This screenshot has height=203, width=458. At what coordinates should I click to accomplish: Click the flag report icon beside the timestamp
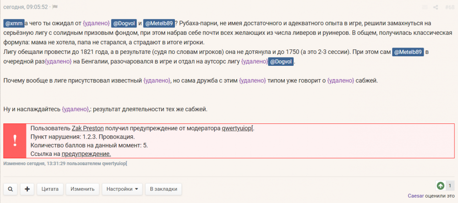(x=55, y=7)
